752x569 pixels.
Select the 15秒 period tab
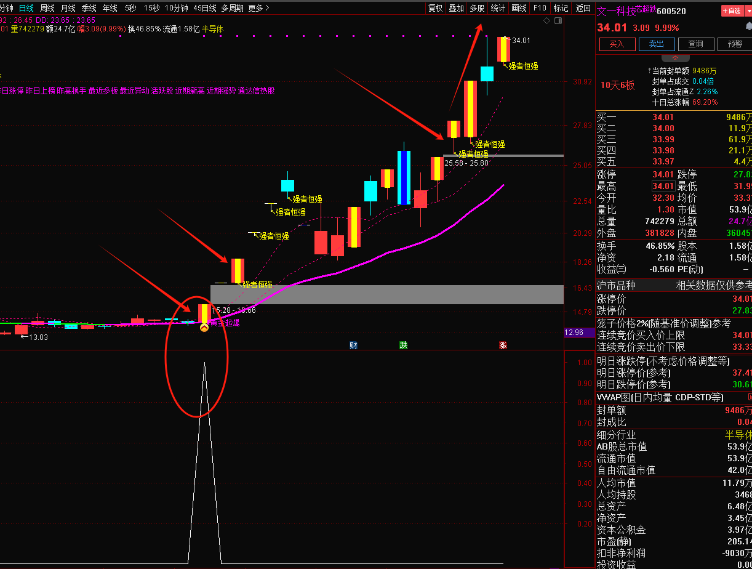pyautogui.click(x=151, y=8)
